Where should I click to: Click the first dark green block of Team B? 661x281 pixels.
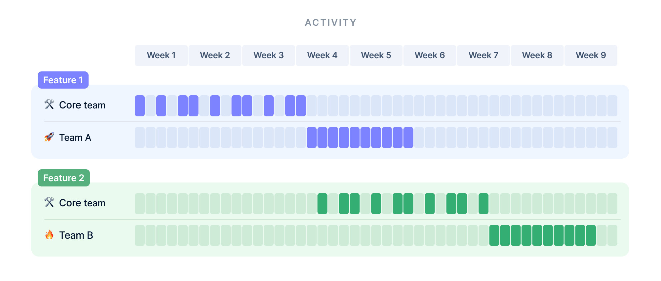pyautogui.click(x=494, y=235)
